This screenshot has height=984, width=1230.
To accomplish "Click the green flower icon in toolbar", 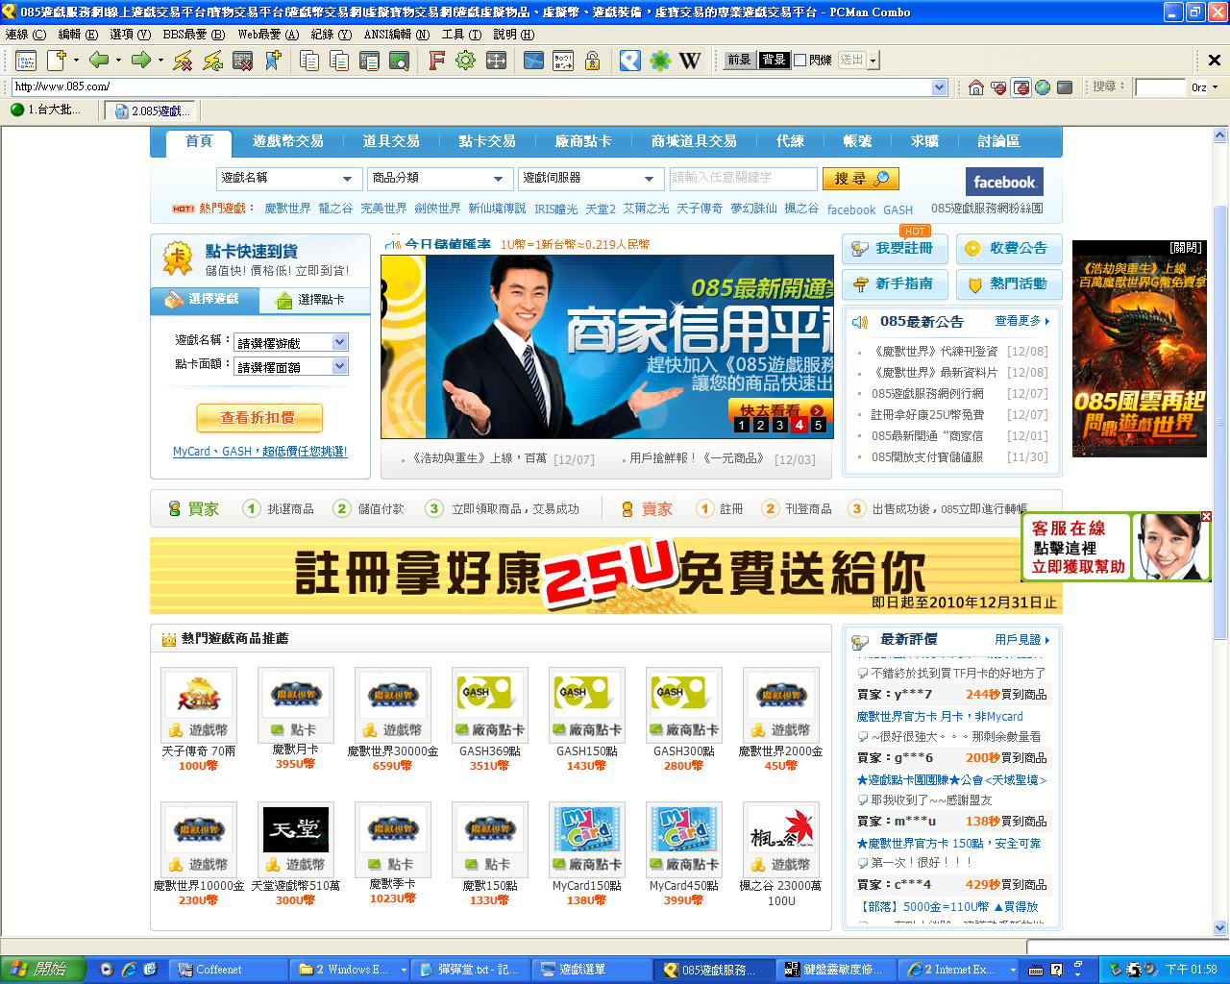I will pos(660,61).
